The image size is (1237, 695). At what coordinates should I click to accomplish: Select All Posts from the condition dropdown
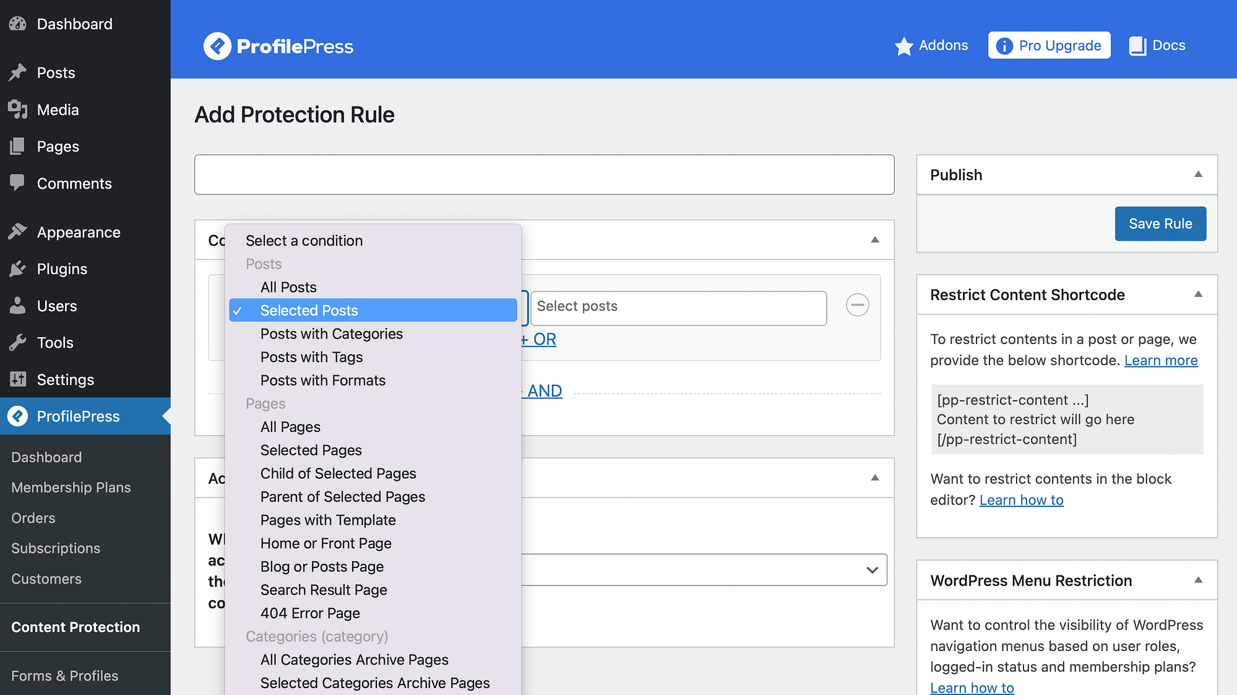[x=289, y=287]
